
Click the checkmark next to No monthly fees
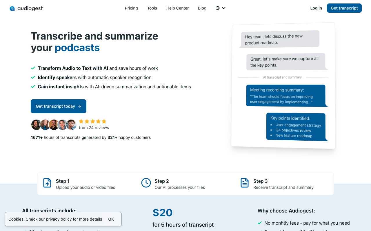tap(260, 223)
